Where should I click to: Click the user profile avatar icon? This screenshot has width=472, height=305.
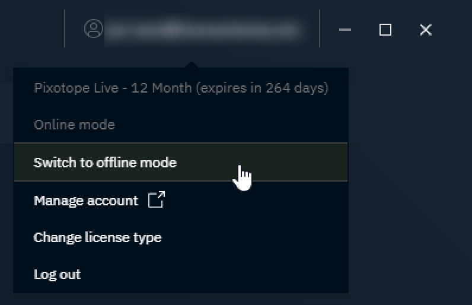tap(94, 29)
